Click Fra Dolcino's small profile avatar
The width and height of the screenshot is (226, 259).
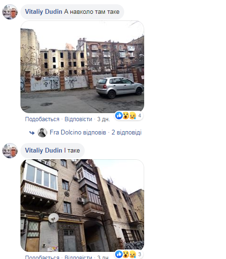[x=42, y=133]
